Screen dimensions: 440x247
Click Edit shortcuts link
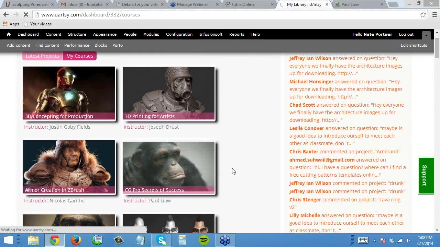click(x=414, y=45)
